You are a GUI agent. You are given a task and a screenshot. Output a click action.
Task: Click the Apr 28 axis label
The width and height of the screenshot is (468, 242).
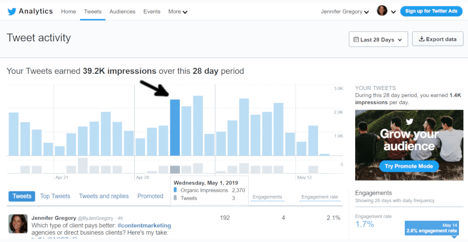142,178
